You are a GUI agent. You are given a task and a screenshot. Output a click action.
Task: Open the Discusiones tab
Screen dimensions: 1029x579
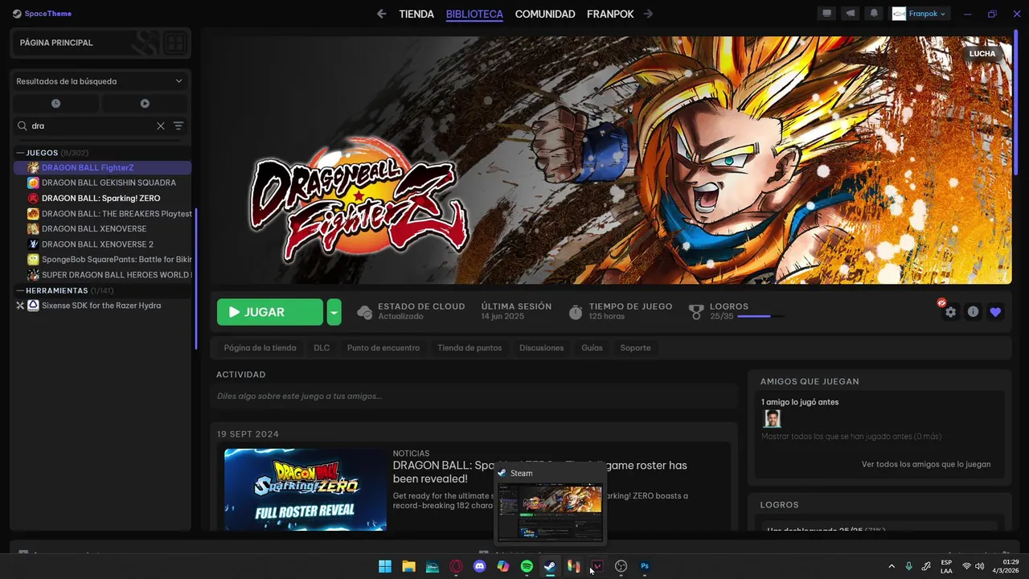pos(542,348)
